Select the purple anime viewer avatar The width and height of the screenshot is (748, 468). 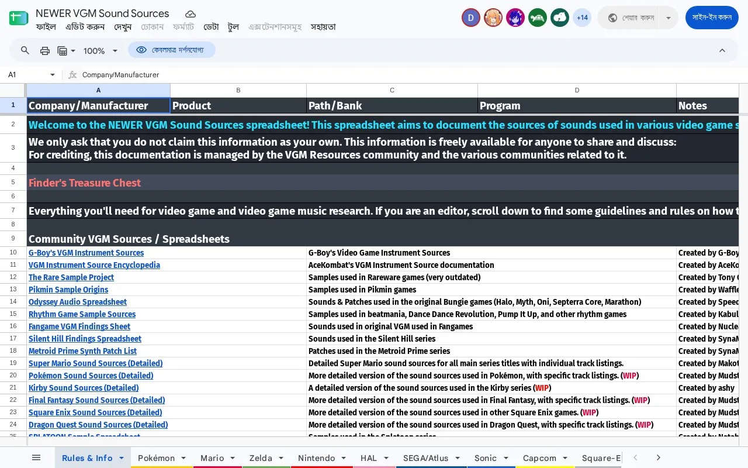(515, 18)
